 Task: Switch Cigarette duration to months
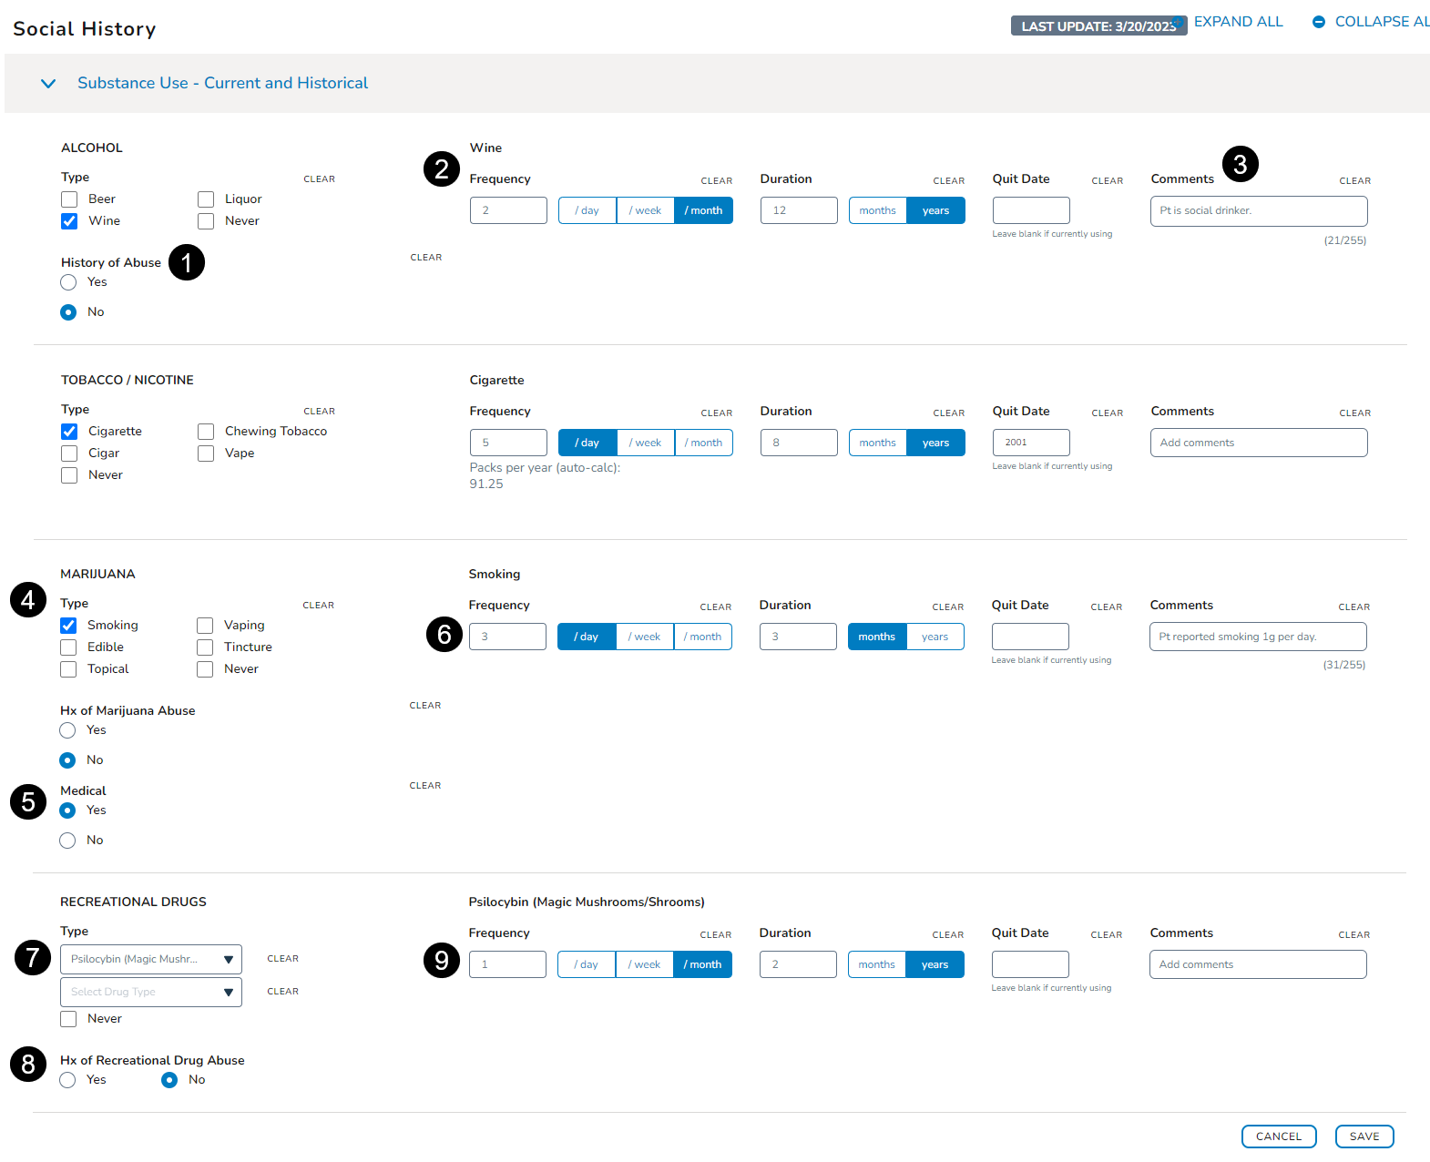pyautogui.click(x=877, y=443)
